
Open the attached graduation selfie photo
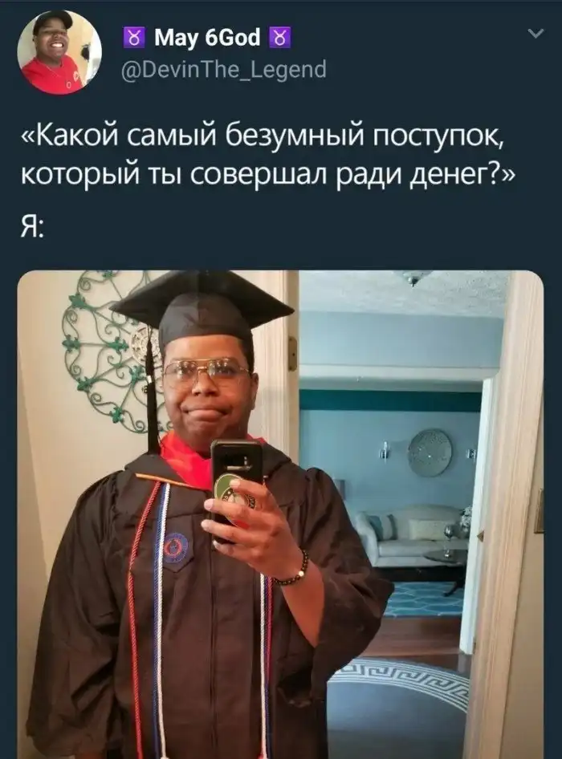click(x=280, y=514)
